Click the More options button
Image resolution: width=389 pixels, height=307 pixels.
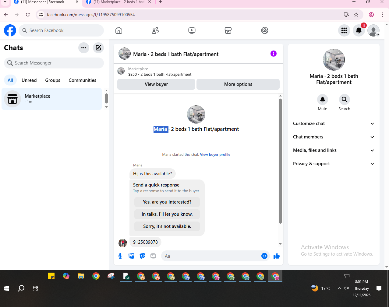(238, 84)
